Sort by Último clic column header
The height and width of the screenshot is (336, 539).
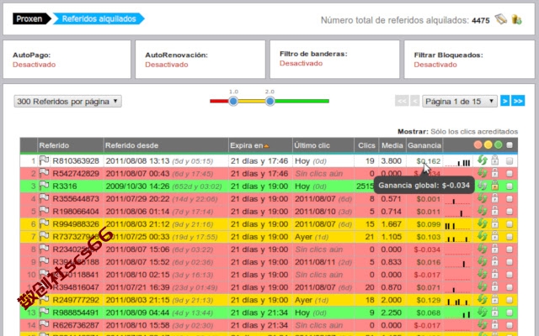(312, 145)
